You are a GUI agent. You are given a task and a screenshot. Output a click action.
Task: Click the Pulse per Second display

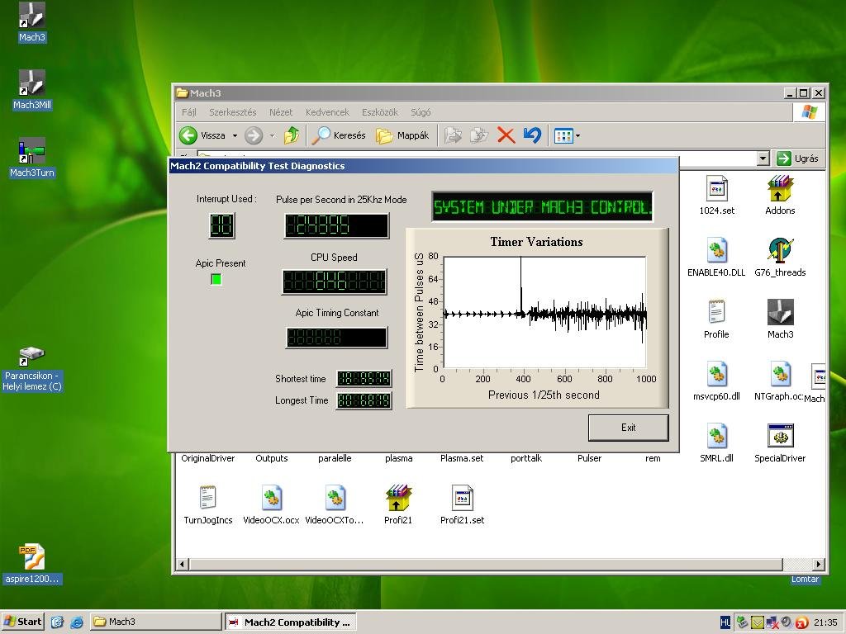click(336, 225)
